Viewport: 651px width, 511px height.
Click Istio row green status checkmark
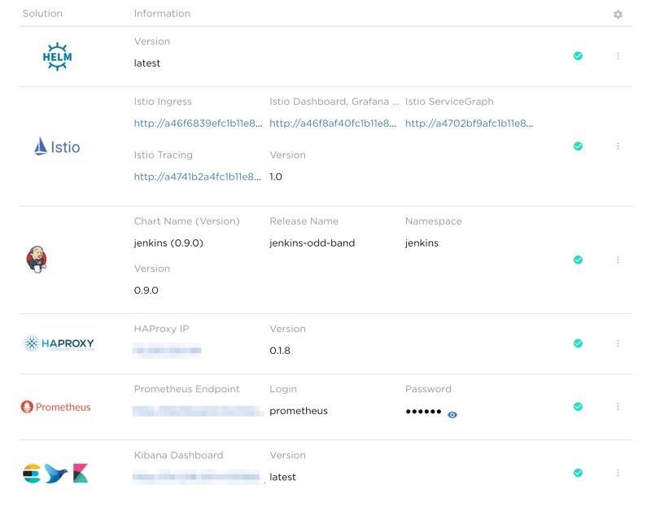coord(578,146)
